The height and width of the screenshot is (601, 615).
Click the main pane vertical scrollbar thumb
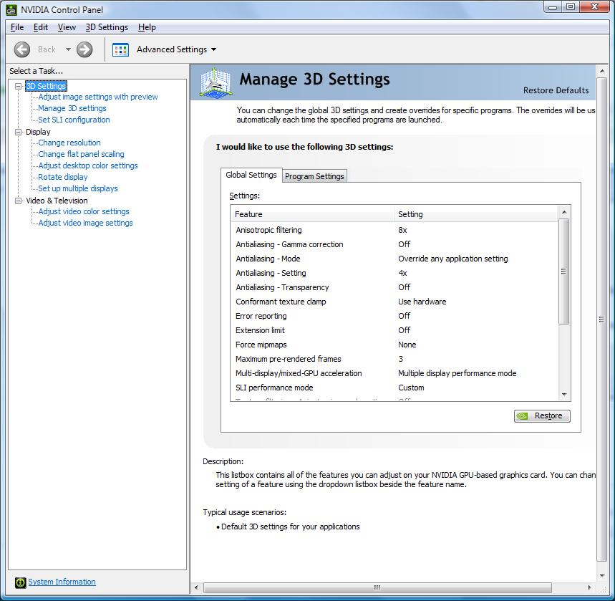(x=601, y=319)
